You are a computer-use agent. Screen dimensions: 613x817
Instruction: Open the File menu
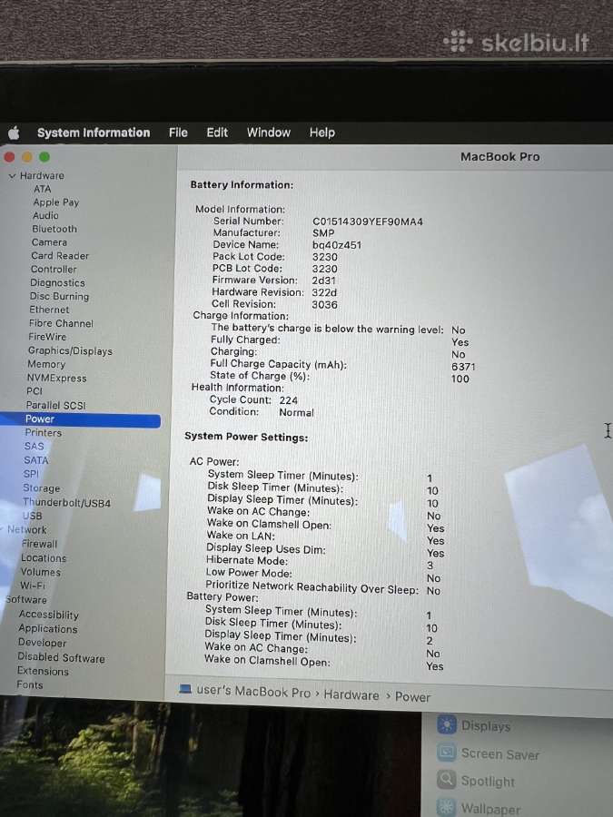pyautogui.click(x=178, y=133)
